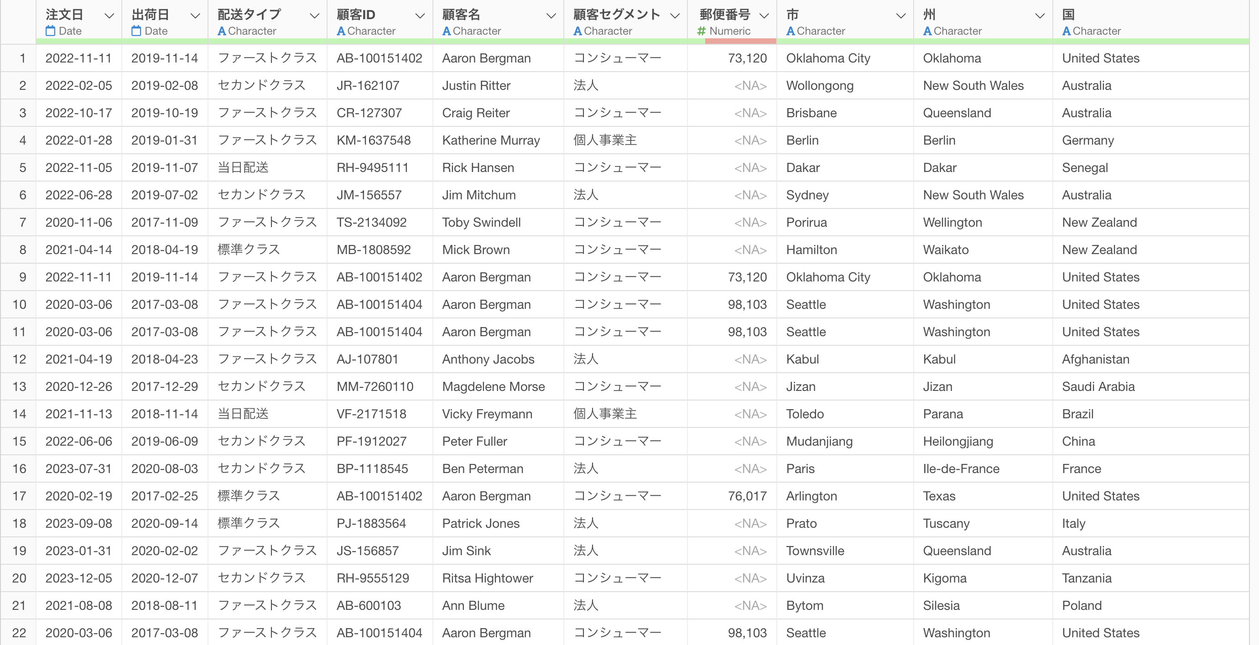Open the 顧客セグメント column dropdown chevron
This screenshot has height=645, width=1259.
(675, 16)
